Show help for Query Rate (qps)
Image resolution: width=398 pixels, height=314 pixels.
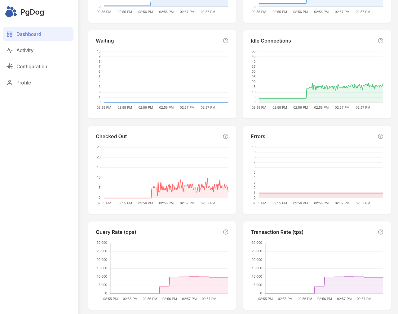click(226, 232)
